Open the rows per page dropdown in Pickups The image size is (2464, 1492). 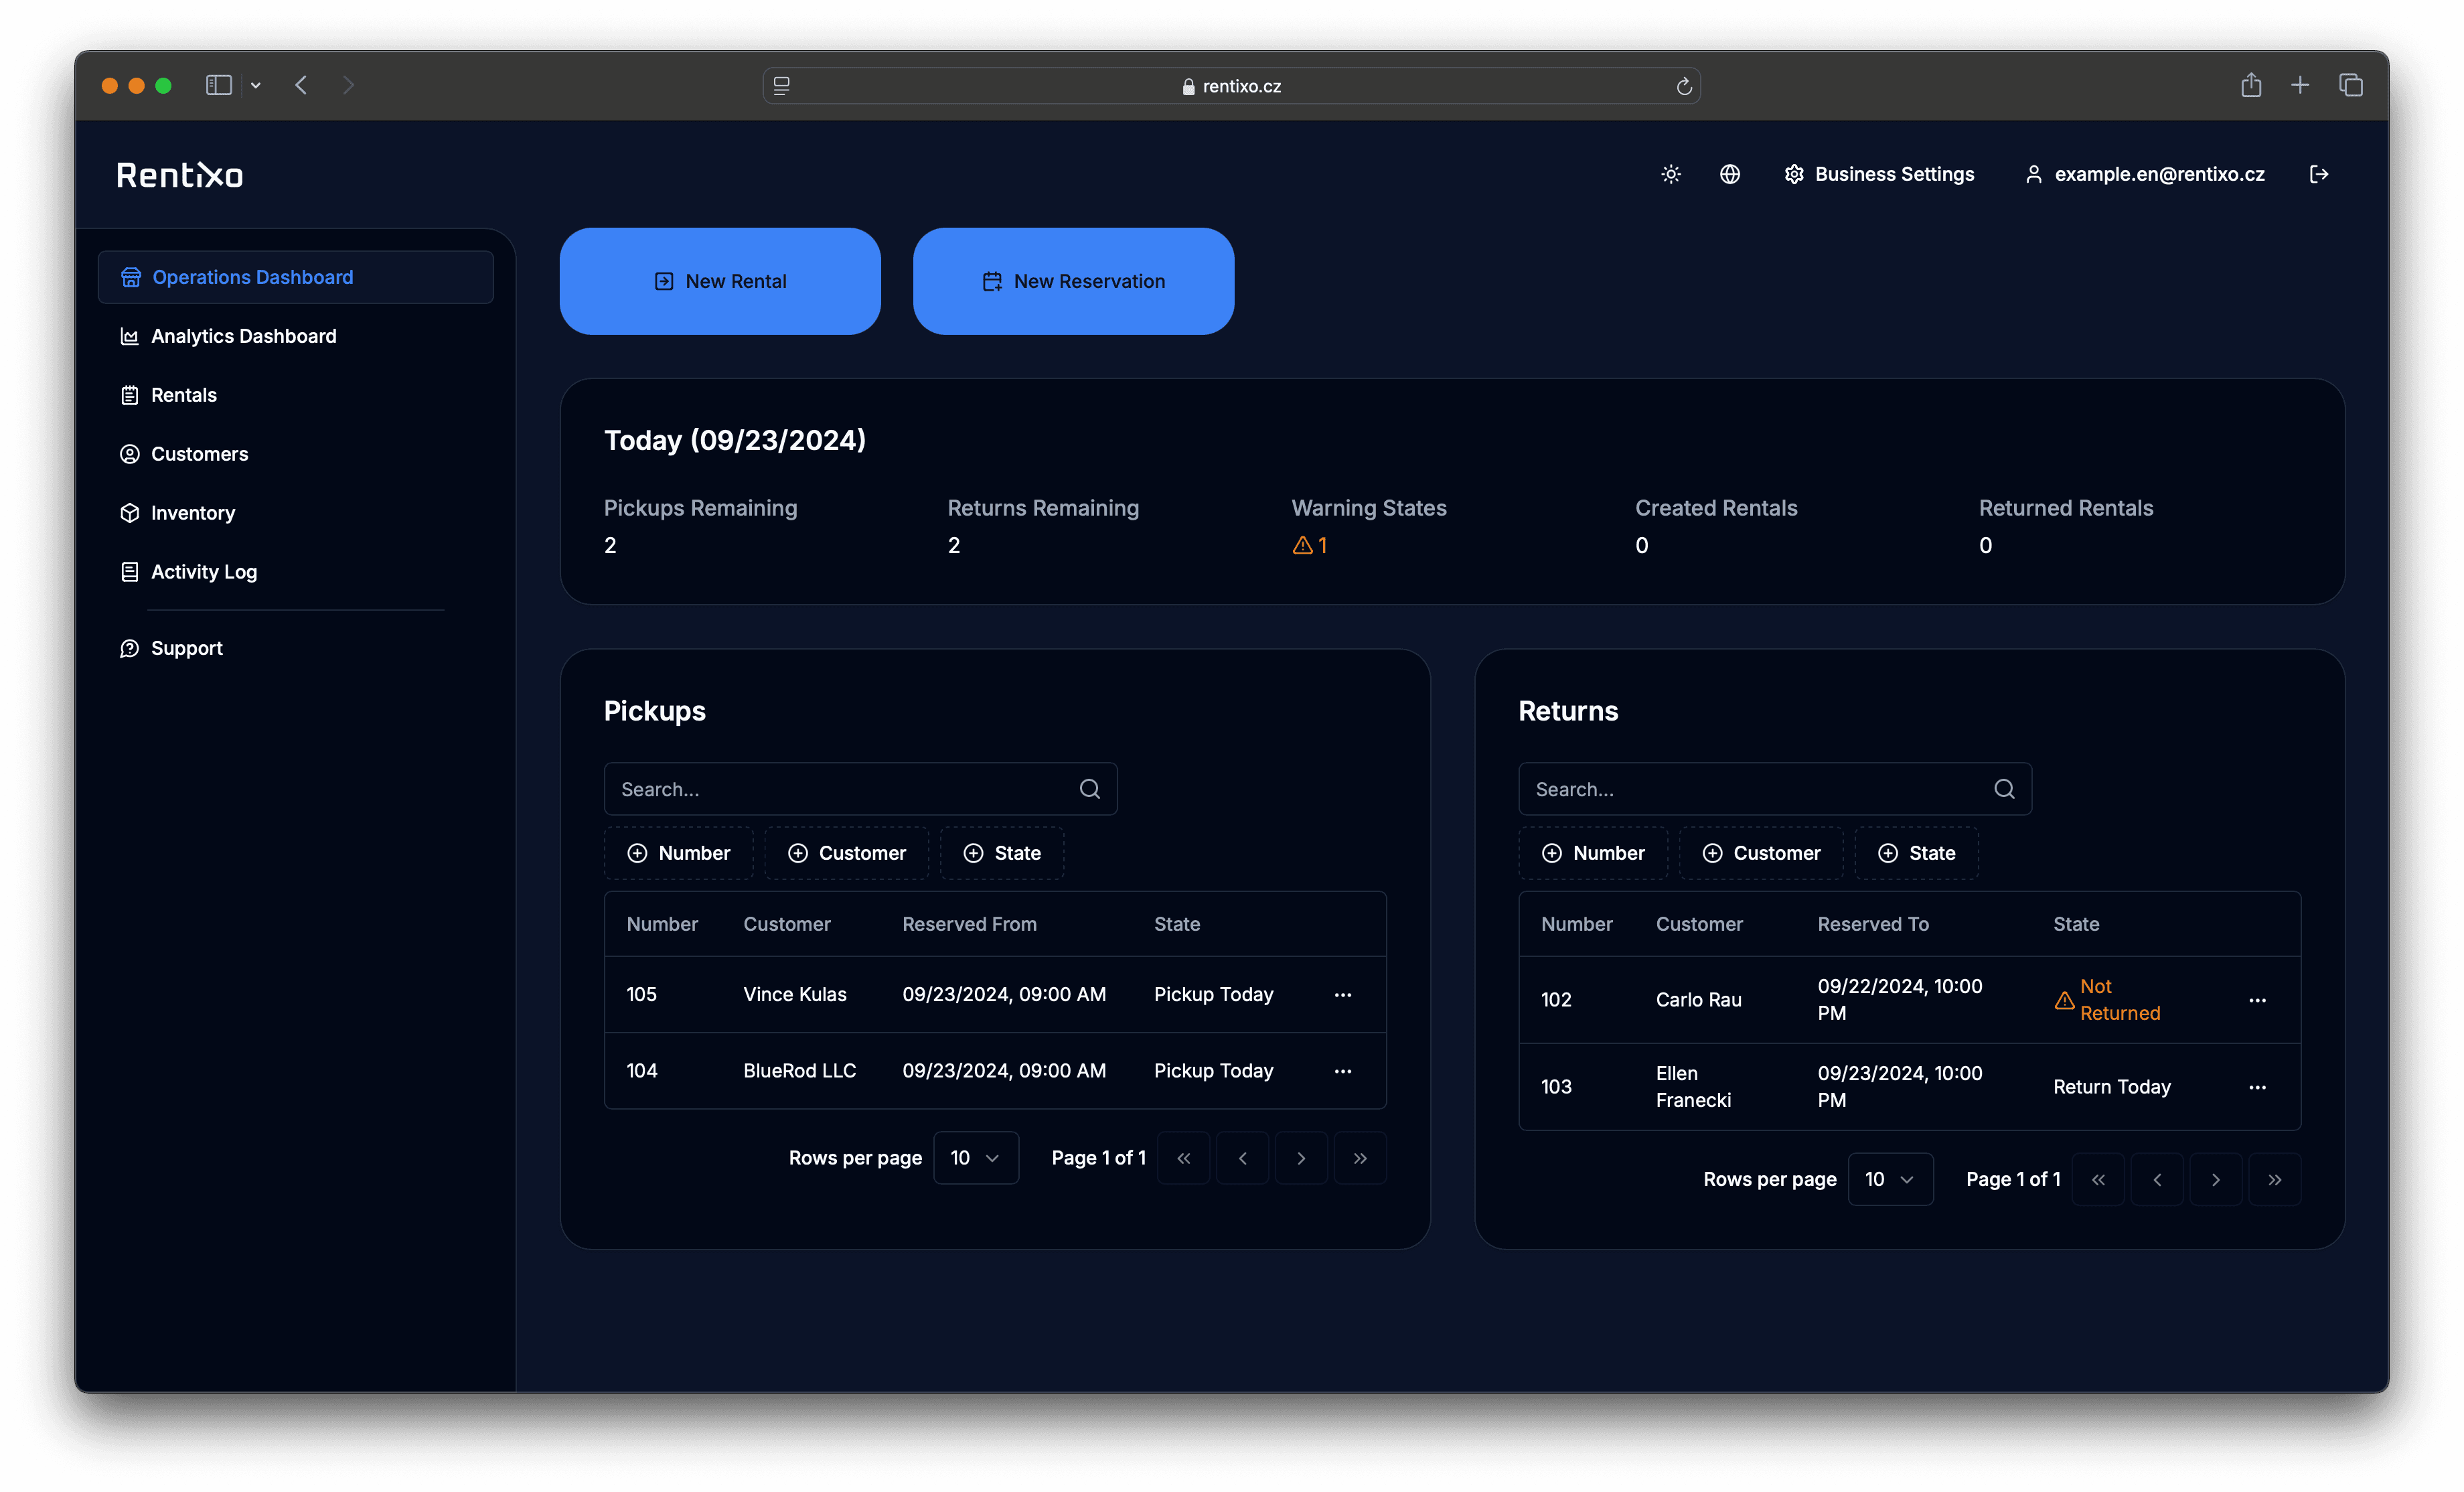(x=975, y=1157)
